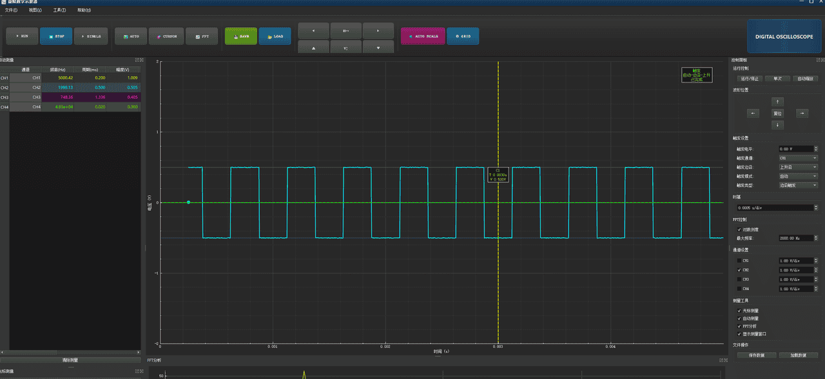The image size is (825, 379).
Task: Open the 工具 menu
Action: pyautogui.click(x=59, y=10)
